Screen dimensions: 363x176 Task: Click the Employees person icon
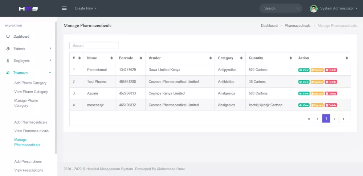[x=8, y=61]
